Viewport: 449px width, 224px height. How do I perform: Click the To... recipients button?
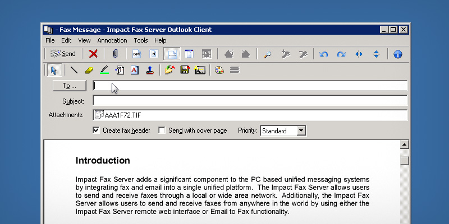coord(69,86)
